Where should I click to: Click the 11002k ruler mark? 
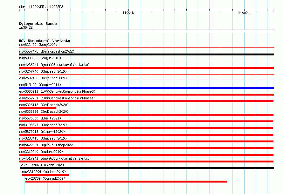coord(244,13)
